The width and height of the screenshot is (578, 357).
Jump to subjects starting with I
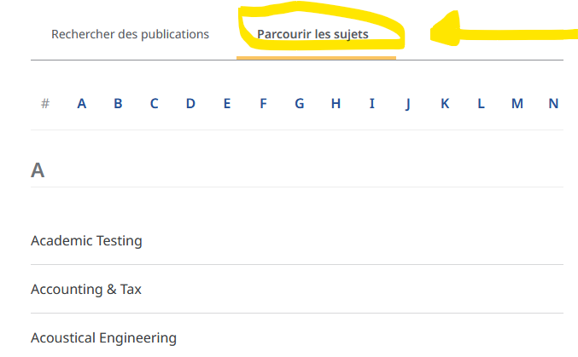tap(372, 104)
